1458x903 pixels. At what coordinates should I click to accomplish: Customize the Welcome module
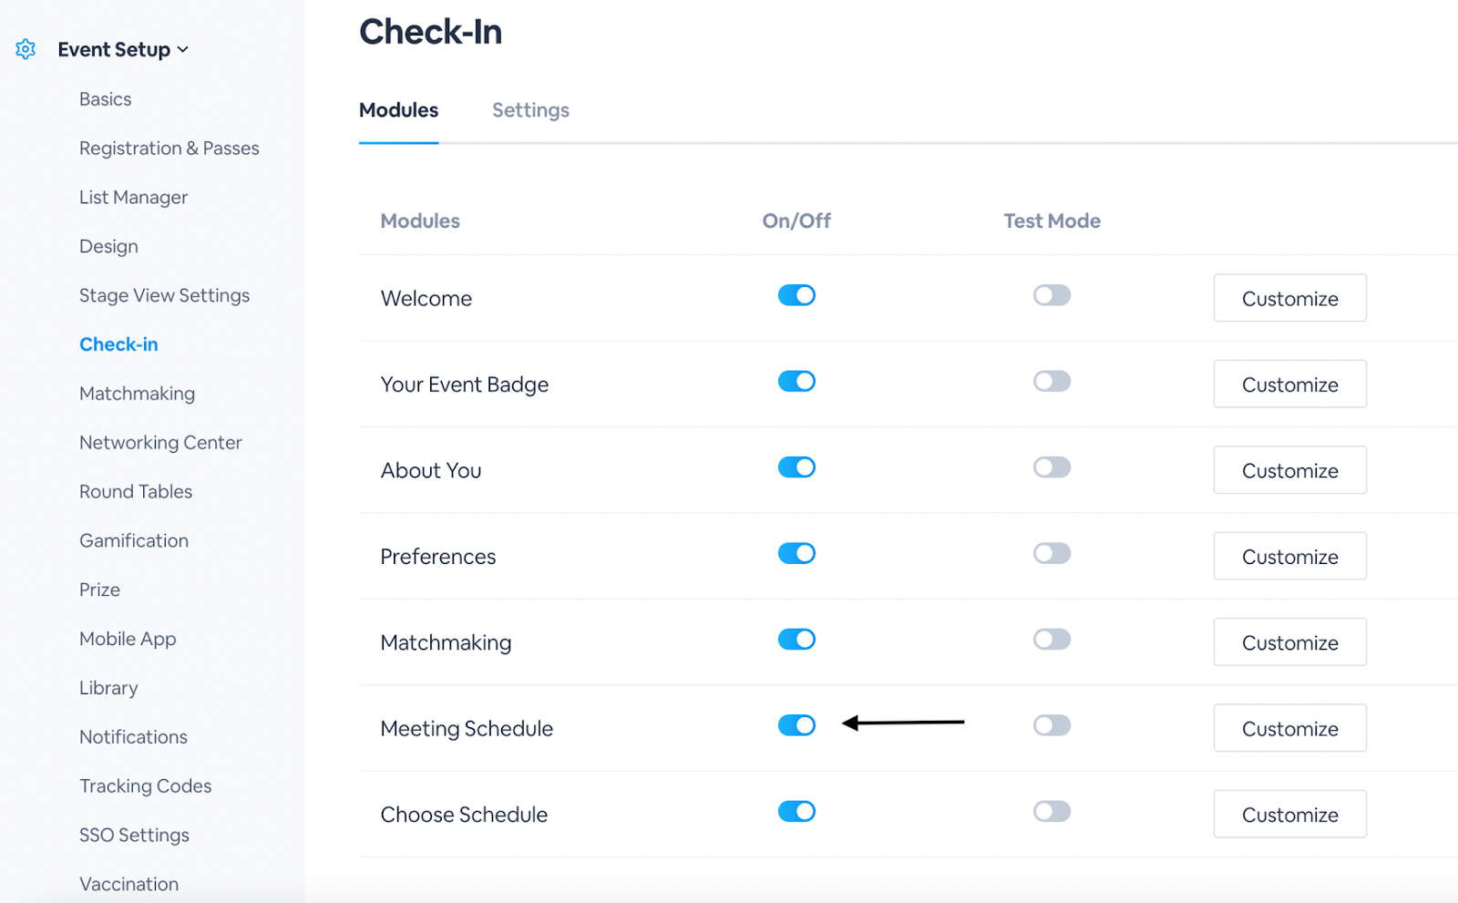pos(1289,298)
